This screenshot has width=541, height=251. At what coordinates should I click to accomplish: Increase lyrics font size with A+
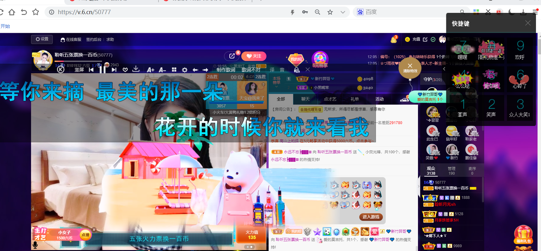[x=150, y=70]
